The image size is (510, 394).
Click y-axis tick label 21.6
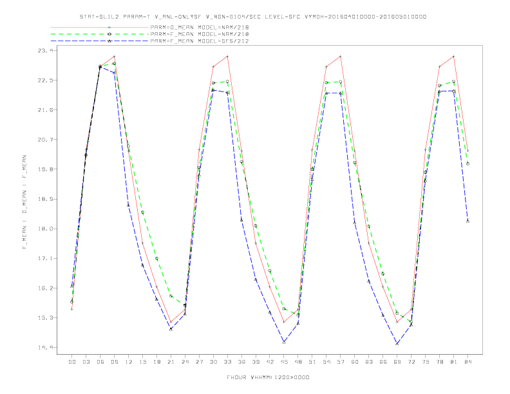(44, 110)
